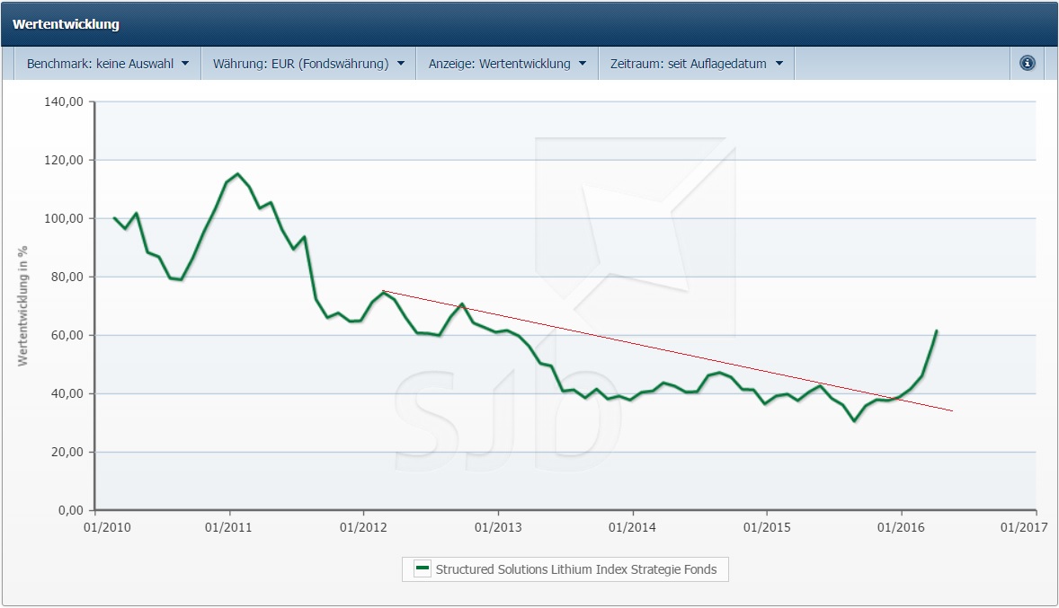
Task: Click the green line's peak near 01/2011
Action: point(237,174)
